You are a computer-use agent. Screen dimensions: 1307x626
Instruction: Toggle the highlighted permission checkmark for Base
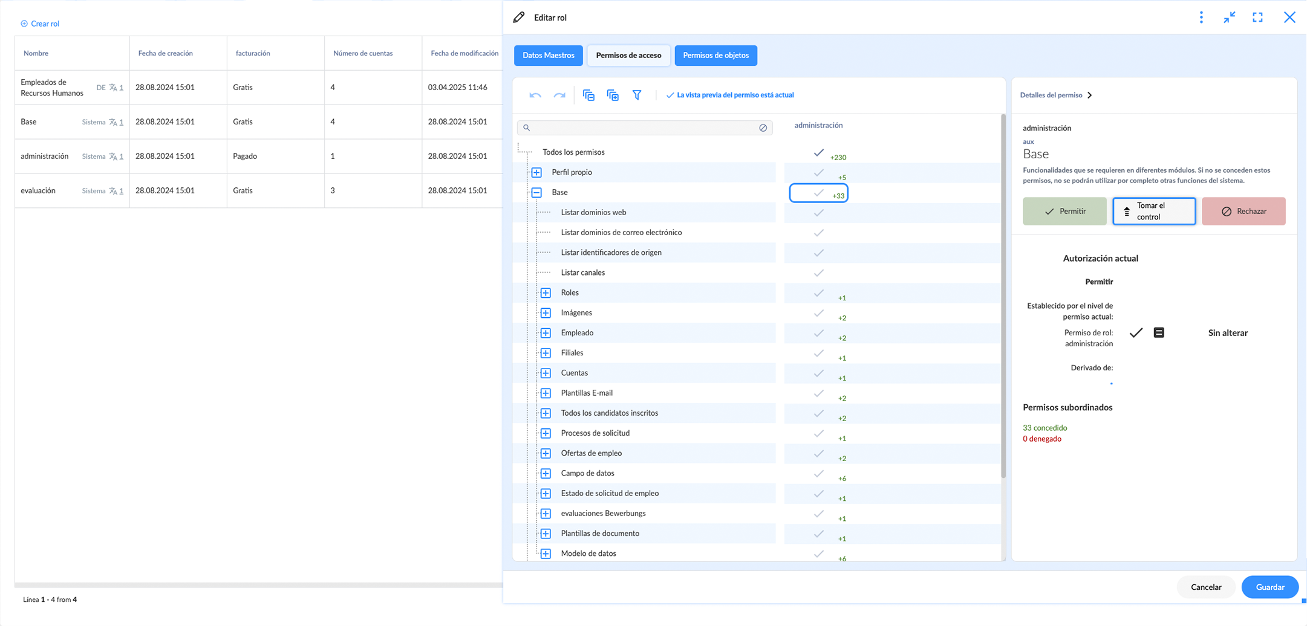tap(818, 193)
